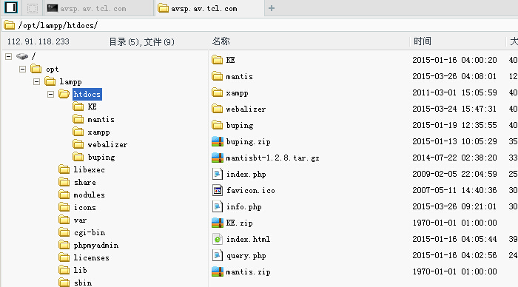Click the mantisbt-1.2.8.tar.gz archive icon
The width and height of the screenshot is (518, 287).
pos(218,158)
